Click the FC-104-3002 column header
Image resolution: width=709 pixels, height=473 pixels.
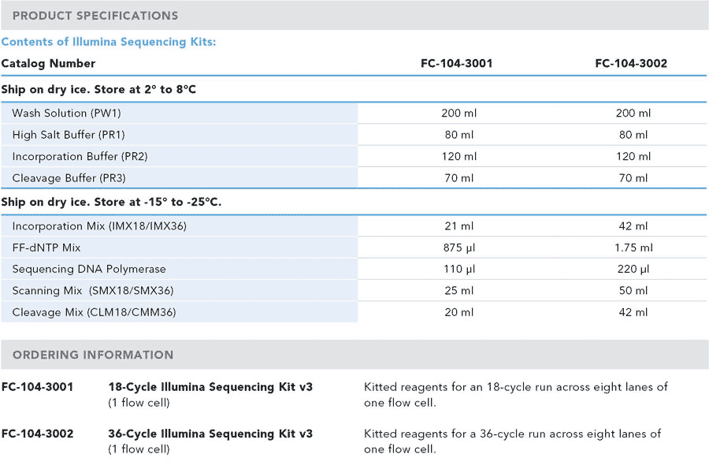(x=631, y=63)
